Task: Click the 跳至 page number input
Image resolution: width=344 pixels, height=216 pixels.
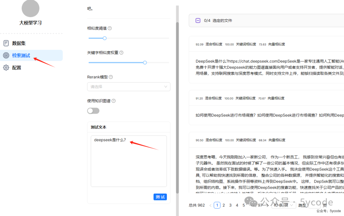Action: (x=314, y=205)
